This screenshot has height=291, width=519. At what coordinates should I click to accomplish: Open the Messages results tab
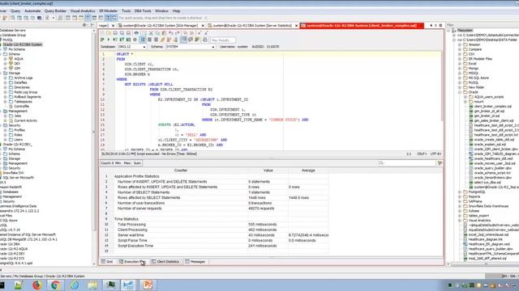(x=195, y=262)
